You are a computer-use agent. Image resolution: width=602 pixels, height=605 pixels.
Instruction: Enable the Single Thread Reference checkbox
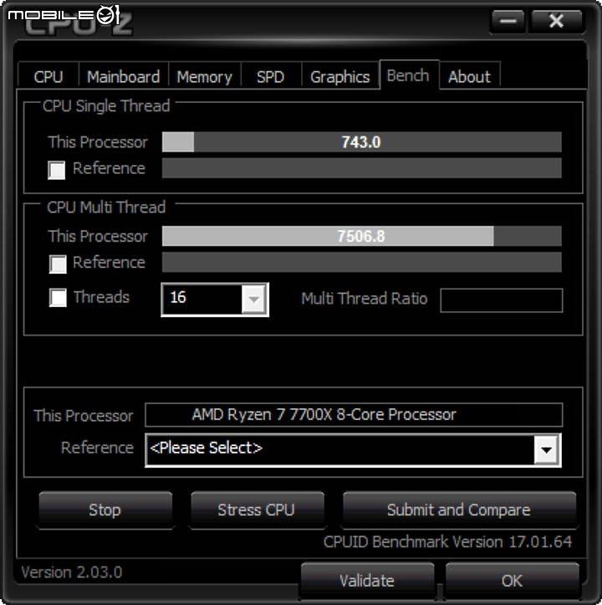tap(57, 170)
